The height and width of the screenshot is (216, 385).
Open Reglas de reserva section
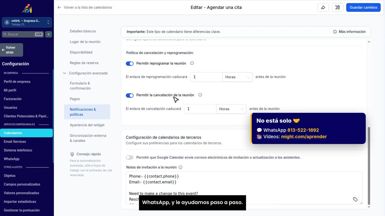[x=84, y=63]
